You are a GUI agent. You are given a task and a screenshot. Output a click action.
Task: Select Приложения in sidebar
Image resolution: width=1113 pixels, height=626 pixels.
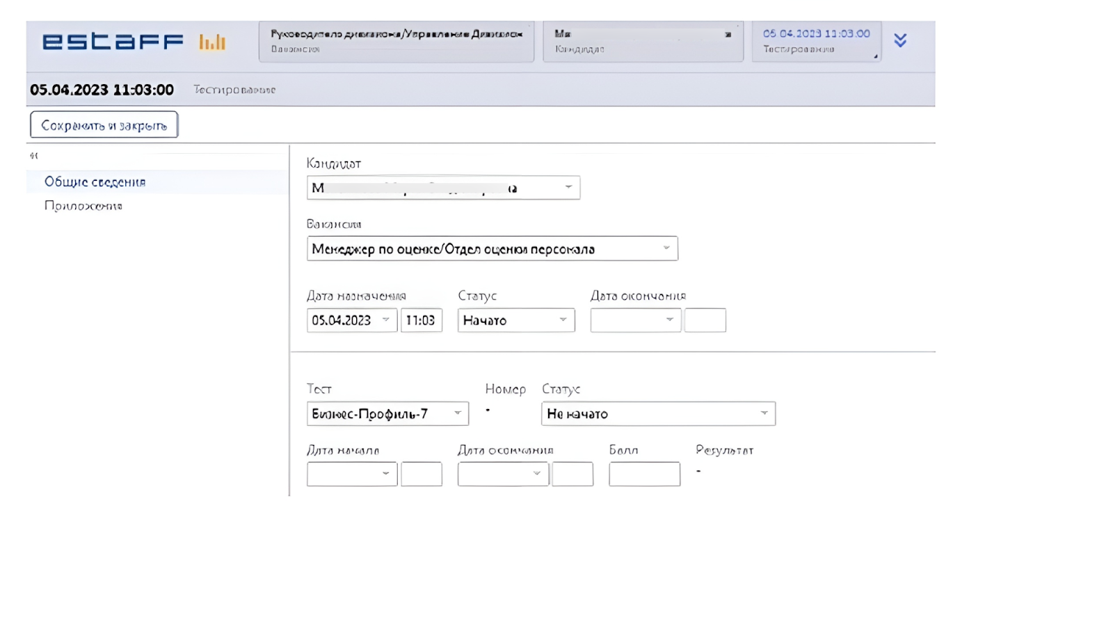(83, 206)
